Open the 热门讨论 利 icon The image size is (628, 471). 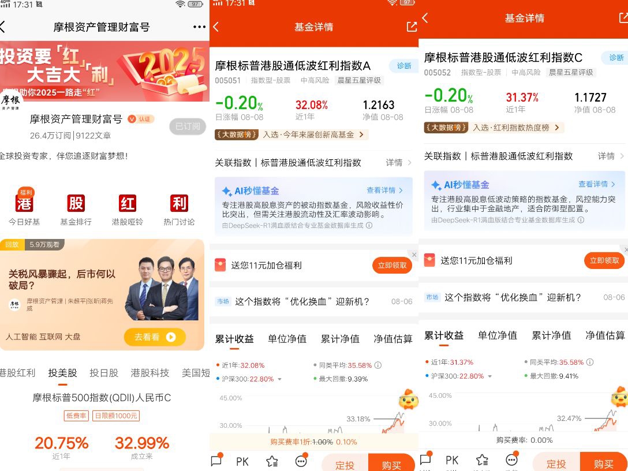coord(178,203)
